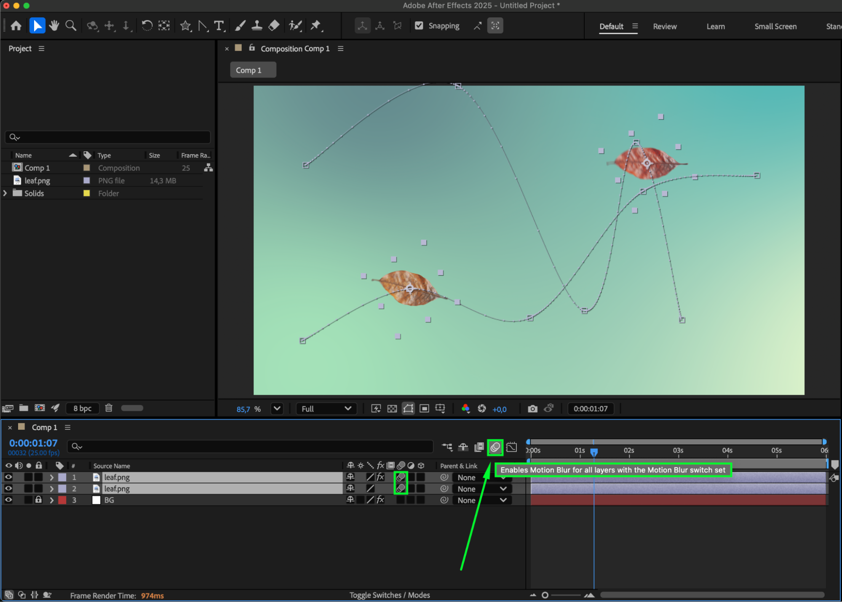Viewport: 842px width, 602px height.
Task: Enable Motion Blur for the composition
Action: (495, 447)
